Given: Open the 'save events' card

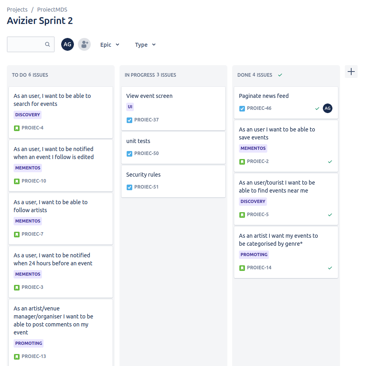Looking at the screenshot, I should click(x=286, y=146).
